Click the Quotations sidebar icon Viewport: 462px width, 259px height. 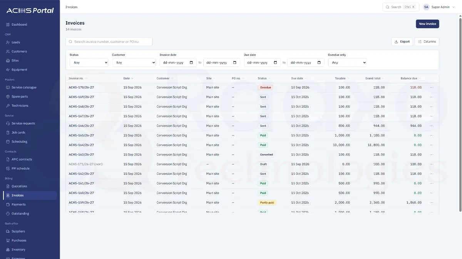tap(8, 186)
